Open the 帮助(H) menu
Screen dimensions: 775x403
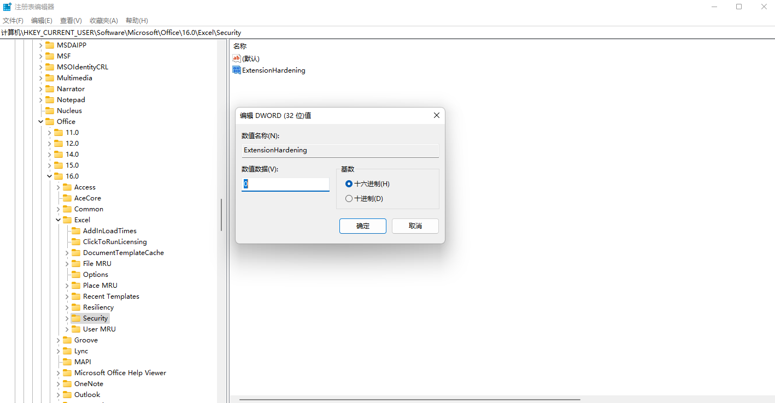click(x=137, y=20)
